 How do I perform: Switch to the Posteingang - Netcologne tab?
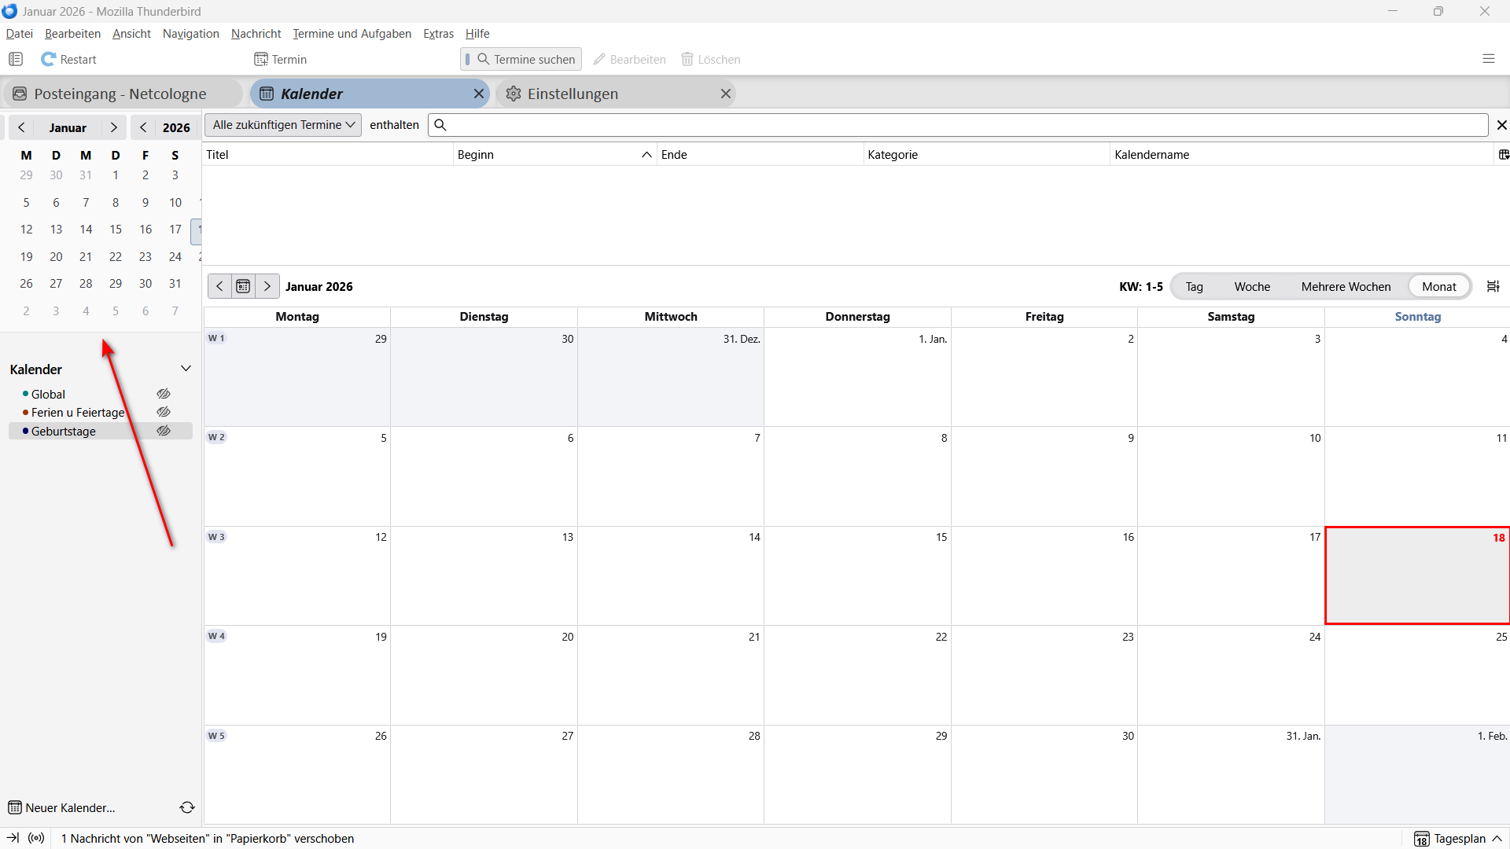pyautogui.click(x=120, y=94)
